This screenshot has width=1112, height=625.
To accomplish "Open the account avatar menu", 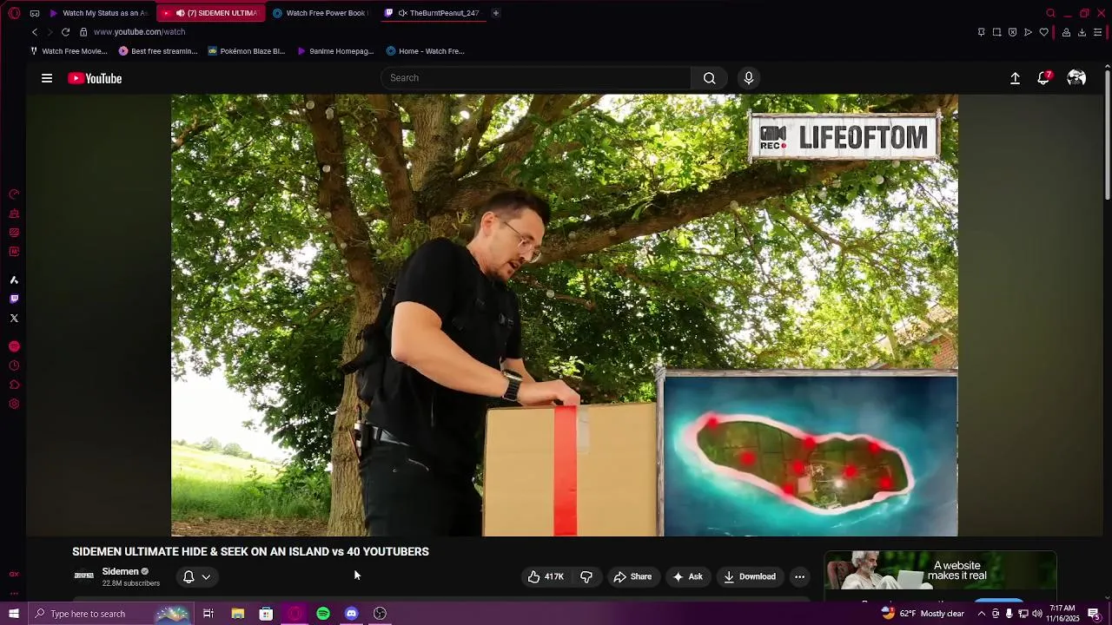I will tap(1076, 78).
